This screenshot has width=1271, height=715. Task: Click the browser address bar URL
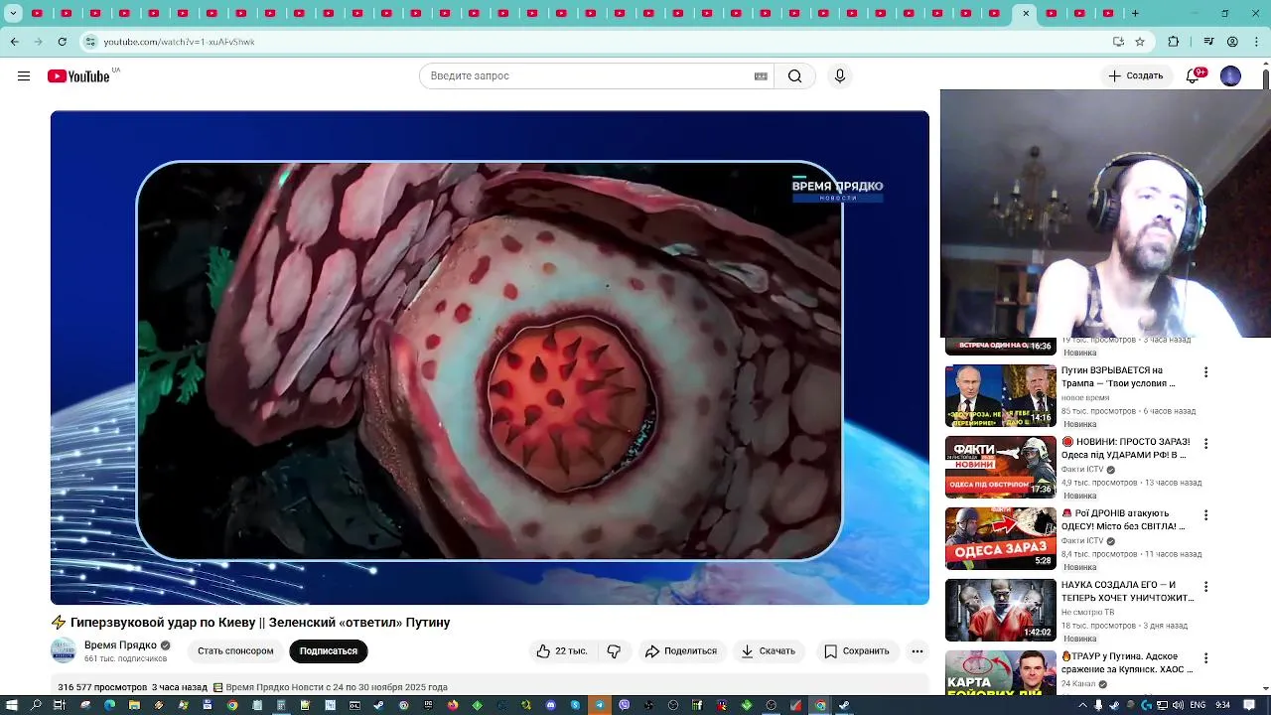click(x=179, y=42)
